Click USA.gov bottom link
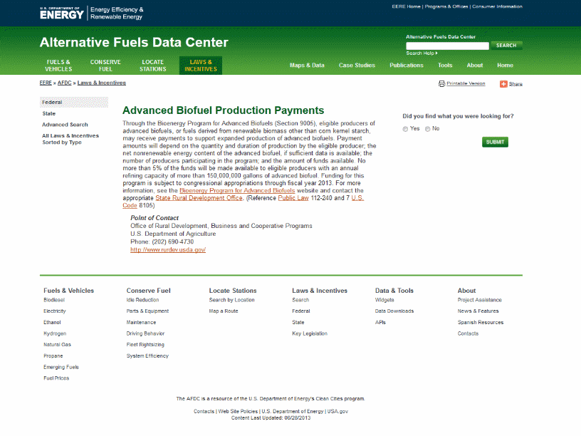The image size is (581, 436). click(337, 412)
